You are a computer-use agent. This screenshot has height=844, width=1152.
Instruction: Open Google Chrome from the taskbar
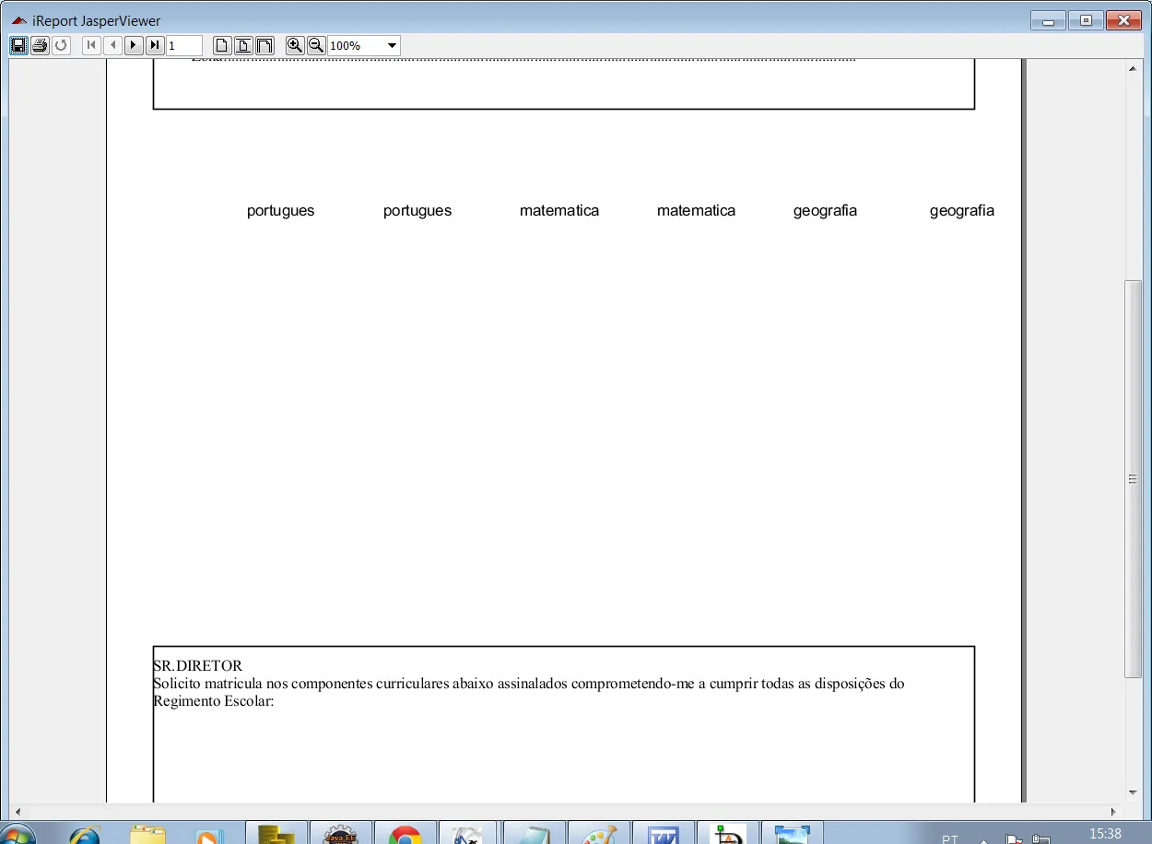pos(406,833)
